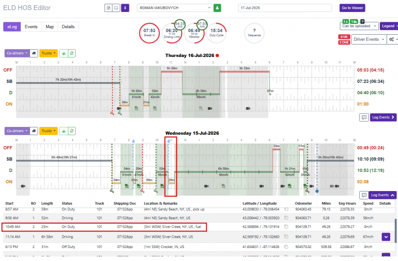This screenshot has width=398, height=261.
Task: Select the 10:49 AM On Duty row
Action: [x=199, y=226]
